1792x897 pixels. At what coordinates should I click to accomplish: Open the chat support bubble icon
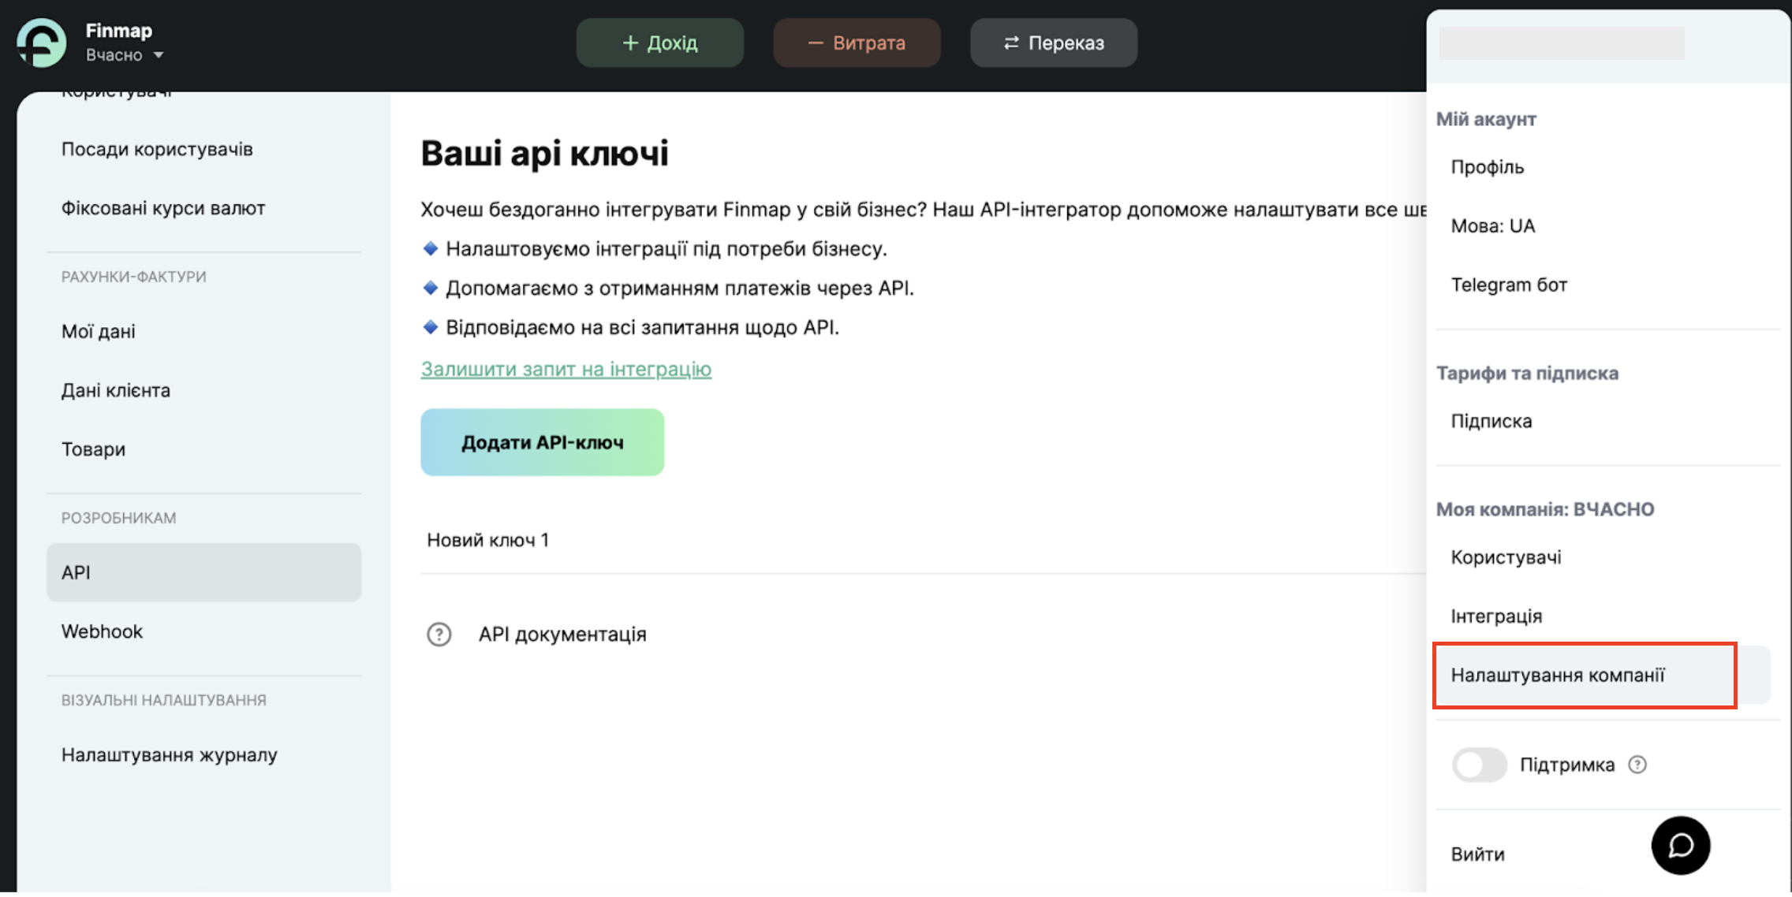click(1680, 846)
